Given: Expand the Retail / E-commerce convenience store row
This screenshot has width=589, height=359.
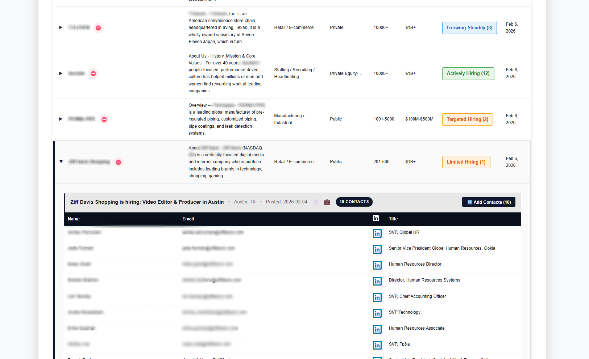Looking at the screenshot, I should coord(61,28).
